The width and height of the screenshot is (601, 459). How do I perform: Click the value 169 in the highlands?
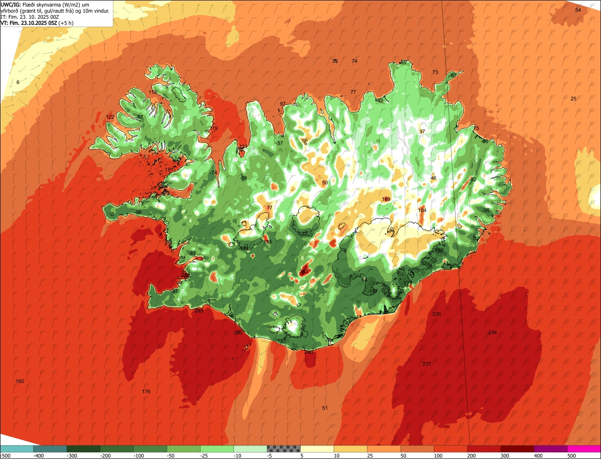point(386,199)
